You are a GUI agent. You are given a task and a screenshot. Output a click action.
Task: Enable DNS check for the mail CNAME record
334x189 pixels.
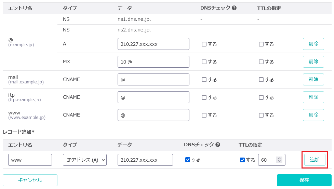point(204,80)
